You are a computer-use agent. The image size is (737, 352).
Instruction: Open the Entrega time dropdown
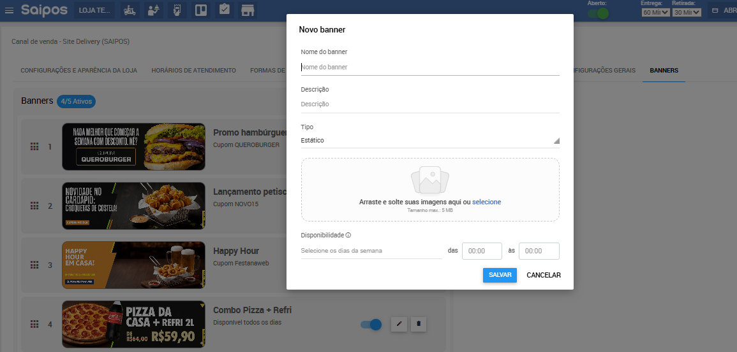coord(655,12)
